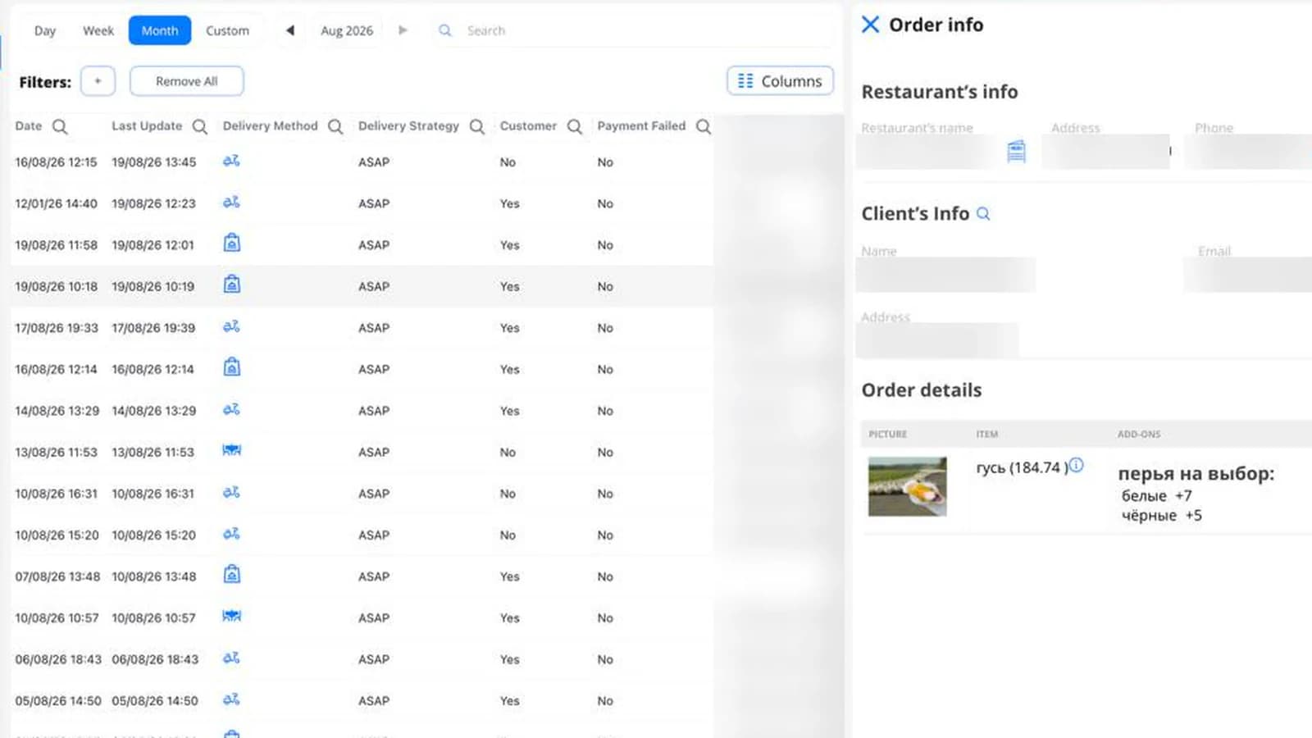Click pickup bag icon in 07/08/26 13:48 row
This screenshot has width=1312, height=738.
coord(232,574)
